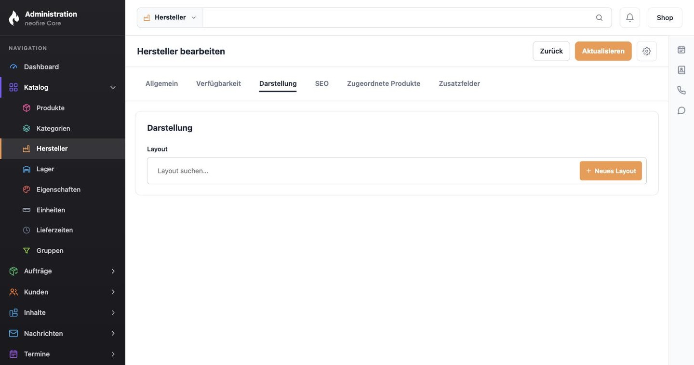Open the contacts icon in right sidebar

coord(681,70)
